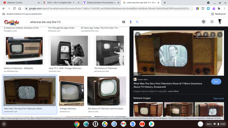Image resolution: width=228 pixels, height=128 pixels.
Task: Open Chrome three-dot menu
Action: coord(224,9)
